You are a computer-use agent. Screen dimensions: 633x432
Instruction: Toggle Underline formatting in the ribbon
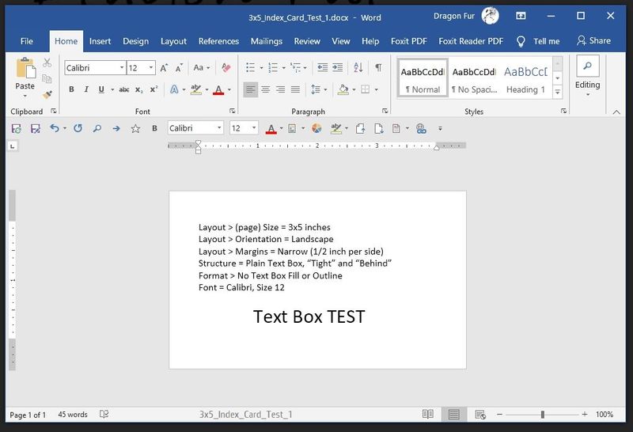[x=100, y=89]
